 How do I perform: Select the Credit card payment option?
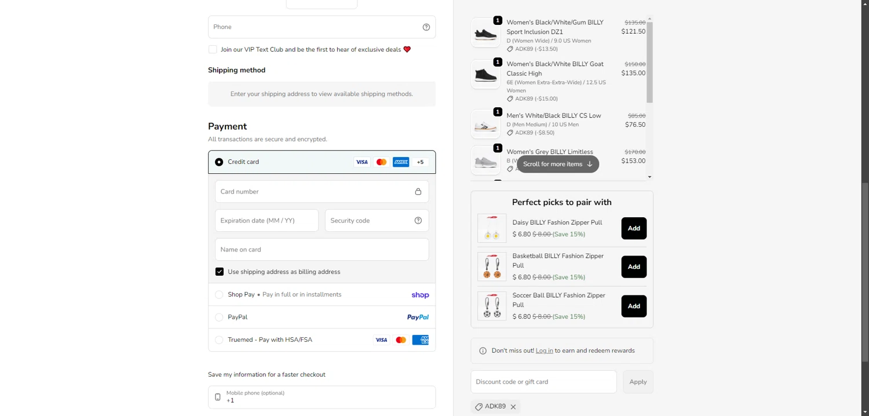pos(219,162)
